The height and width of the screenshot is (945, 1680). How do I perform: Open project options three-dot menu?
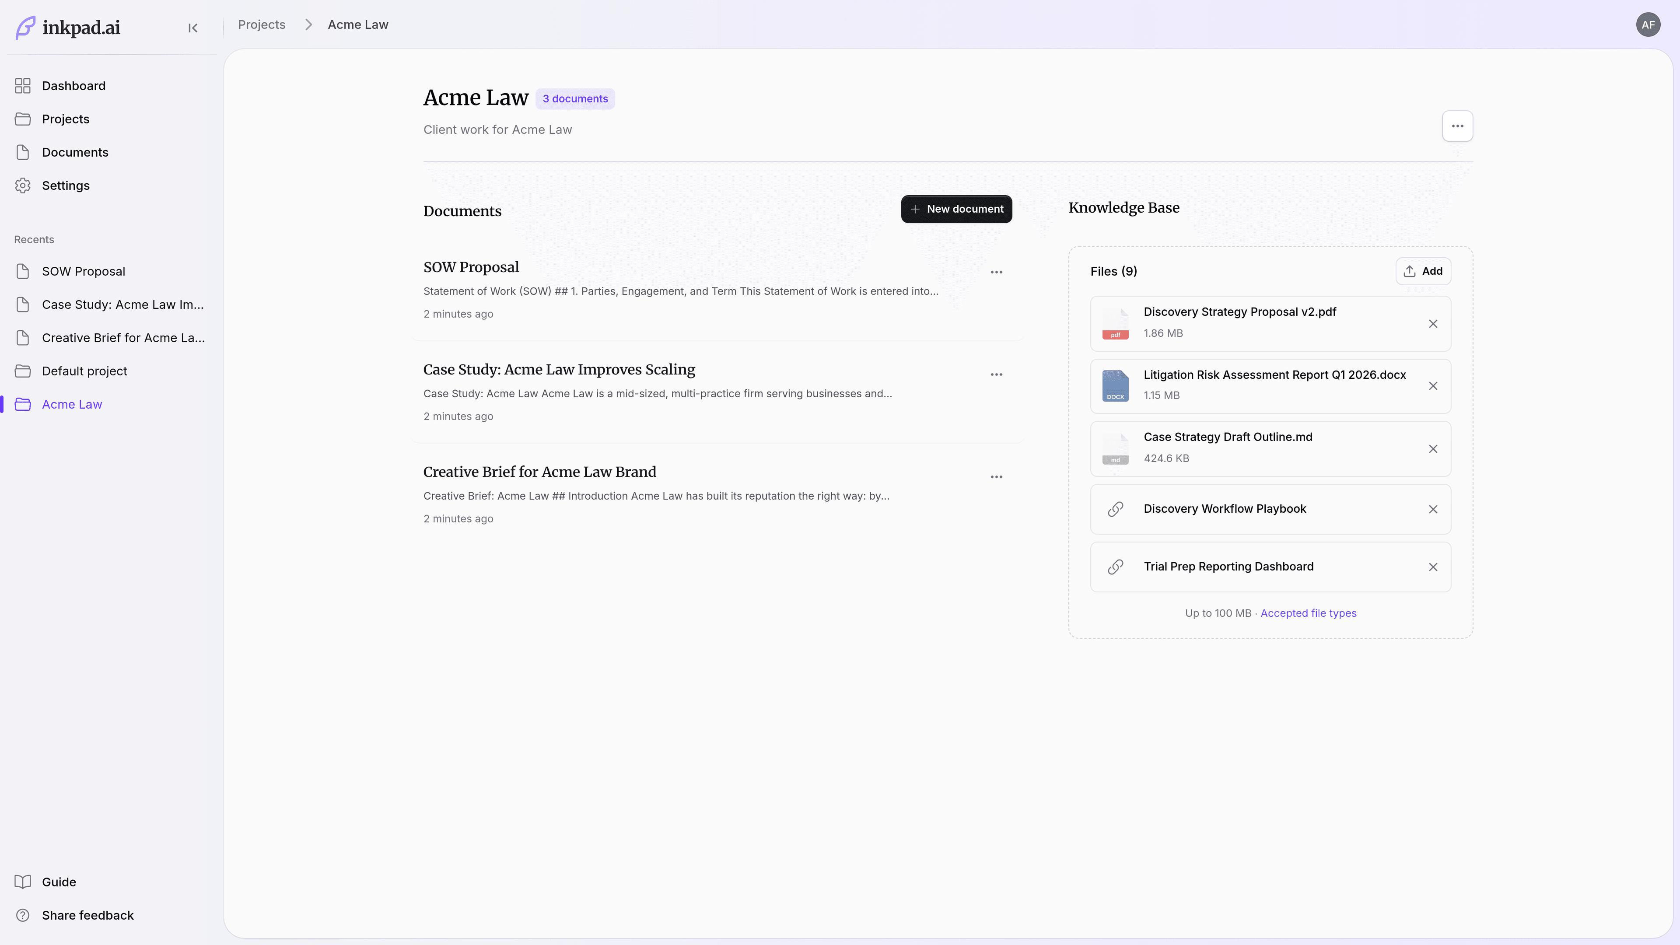click(x=1457, y=126)
